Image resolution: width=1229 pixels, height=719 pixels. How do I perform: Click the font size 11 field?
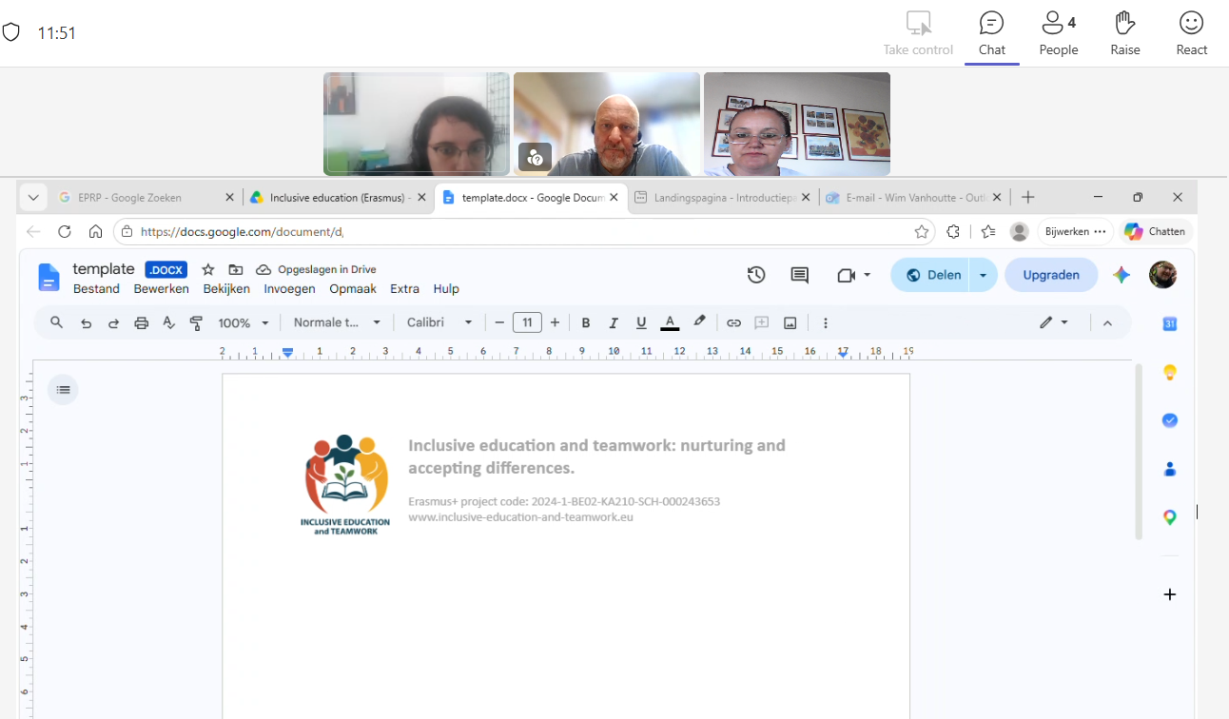[x=527, y=322]
